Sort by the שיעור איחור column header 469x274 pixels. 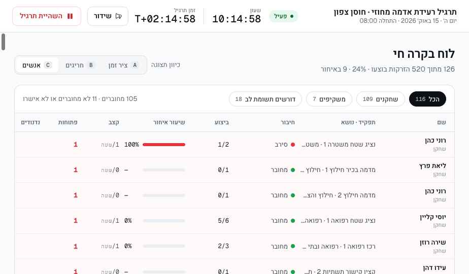click(x=169, y=122)
